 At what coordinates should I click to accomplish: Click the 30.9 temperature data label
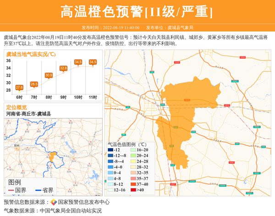[49, 75]
